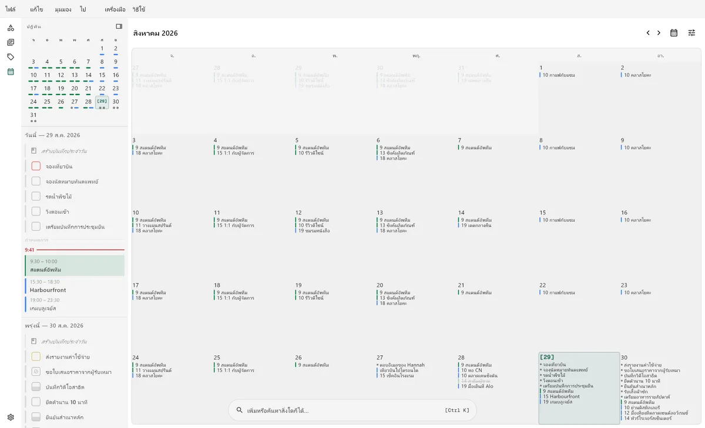Open calendar view options sliders icon
This screenshot has height=428, width=705.
[691, 33]
